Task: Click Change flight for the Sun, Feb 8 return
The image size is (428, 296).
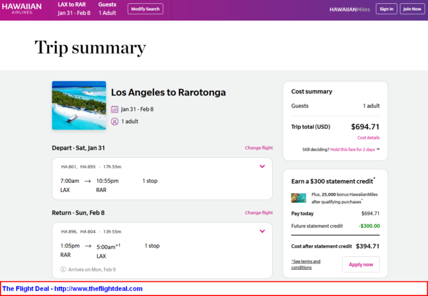Action: tap(259, 213)
